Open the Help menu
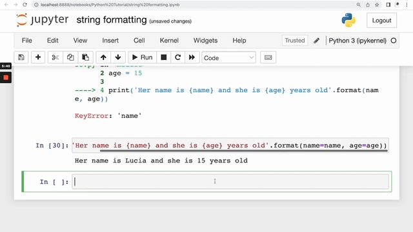Image resolution: width=413 pixels, height=232 pixels. click(239, 41)
